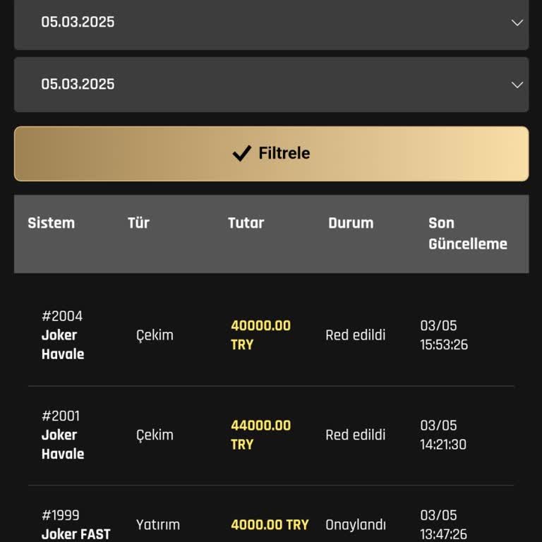Sort by the Tutar column header
Image resolution: width=542 pixels, height=542 pixels.
(x=246, y=223)
